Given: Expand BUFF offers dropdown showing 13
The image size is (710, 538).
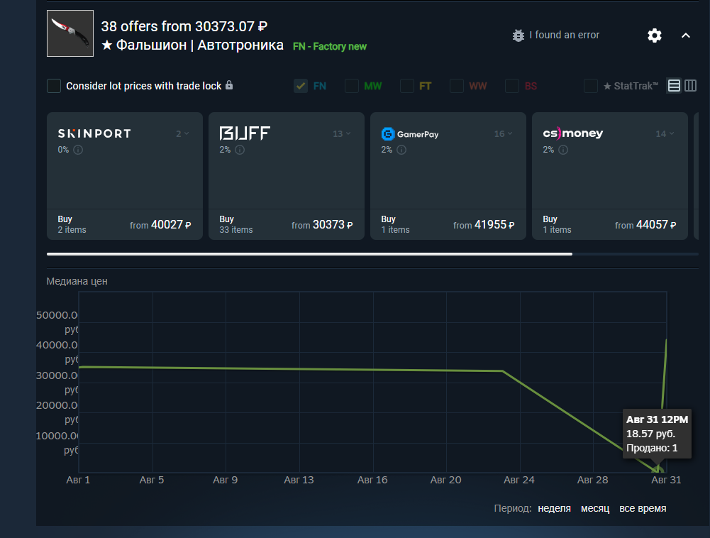Looking at the screenshot, I should point(342,133).
